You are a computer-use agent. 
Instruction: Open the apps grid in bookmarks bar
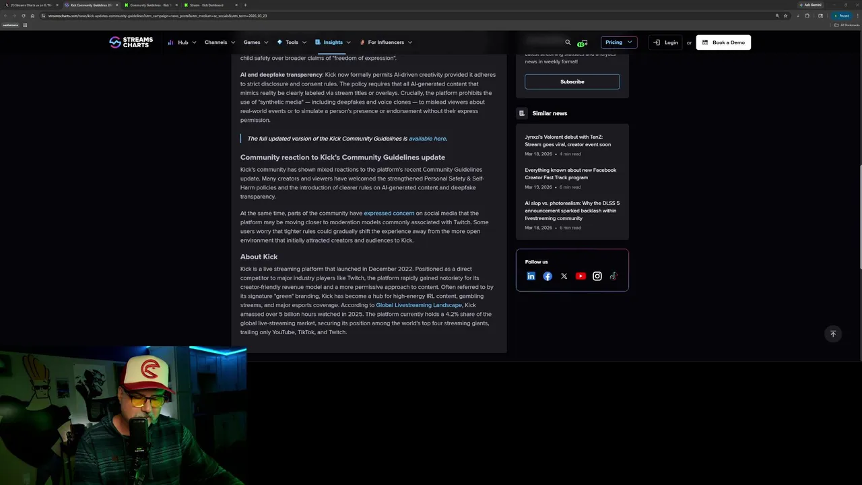[25, 25]
